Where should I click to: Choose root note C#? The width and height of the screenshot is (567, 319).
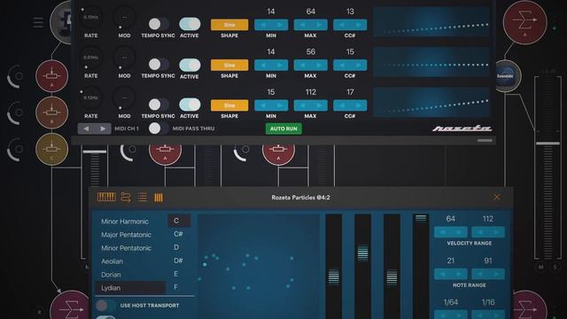[179, 234]
